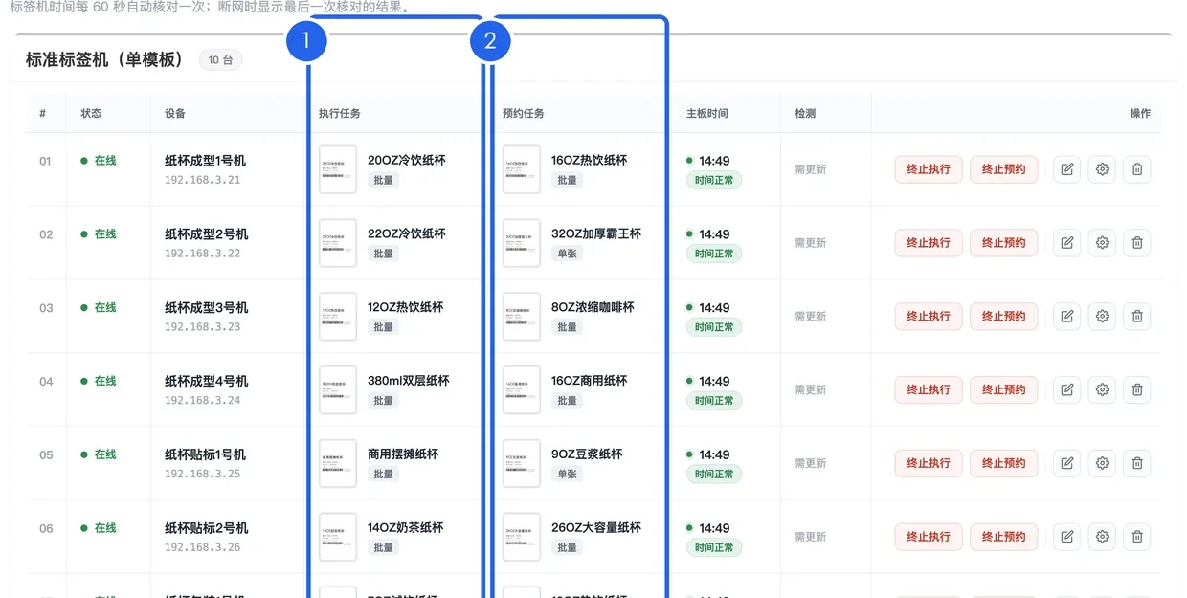Viewport: 1187px width, 598px height.
Task: Click the 主板时间 column header
Action: point(707,113)
